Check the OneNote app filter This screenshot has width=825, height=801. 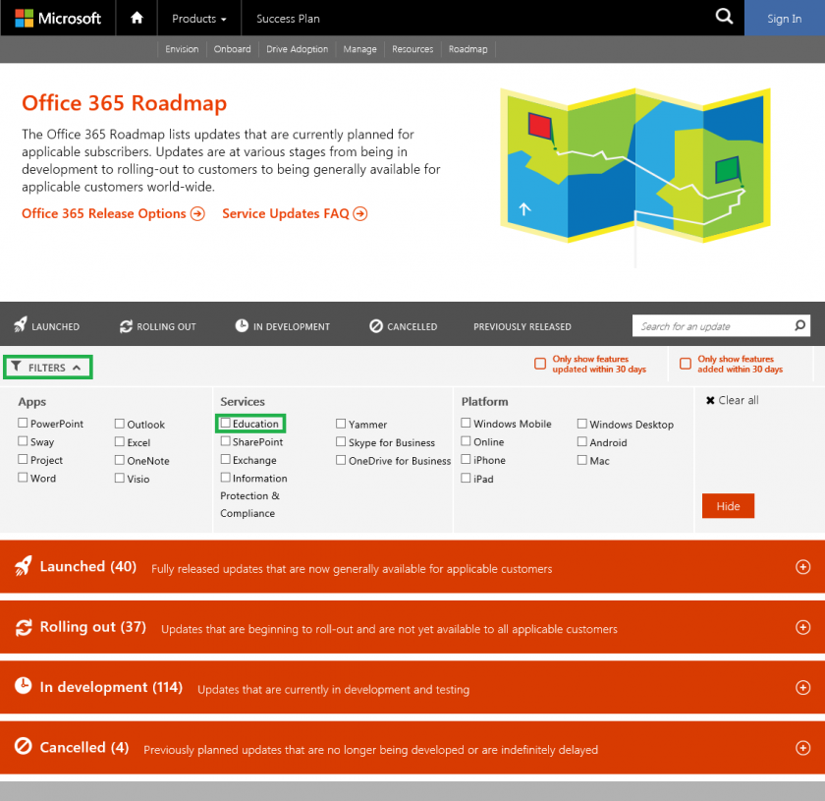(120, 460)
